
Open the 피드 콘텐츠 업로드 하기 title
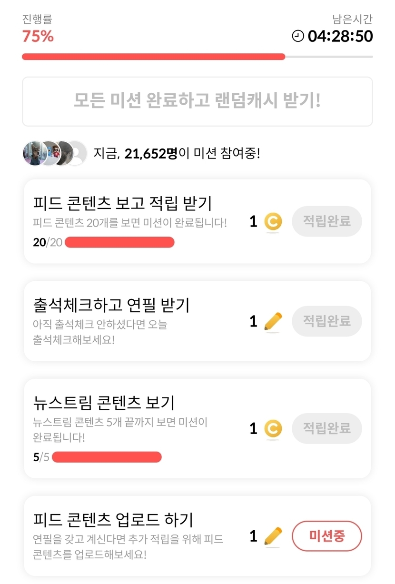[113, 520]
